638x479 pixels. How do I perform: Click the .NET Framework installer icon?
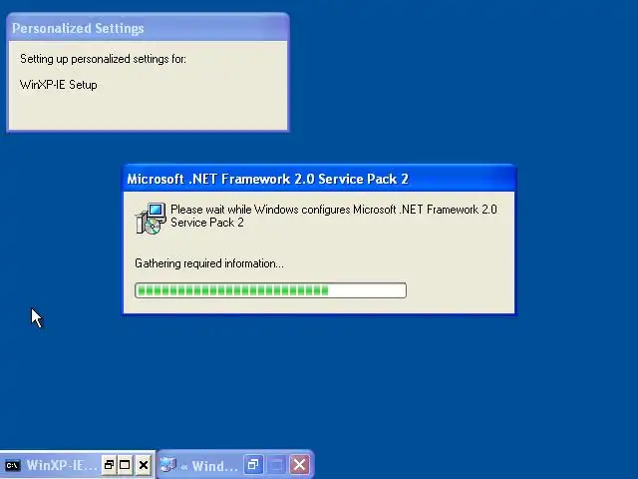[151, 219]
